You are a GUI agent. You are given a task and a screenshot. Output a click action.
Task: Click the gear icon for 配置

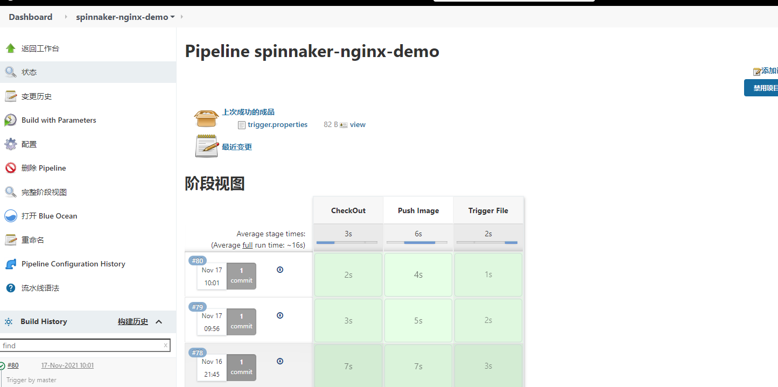point(10,144)
